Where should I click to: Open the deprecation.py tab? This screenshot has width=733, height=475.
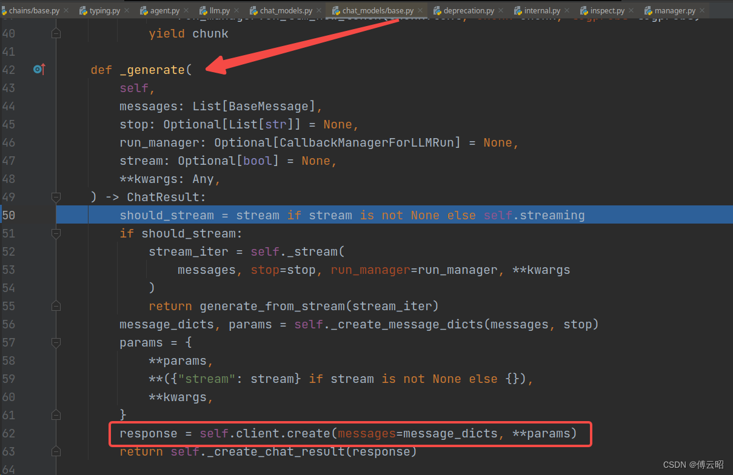[x=469, y=11]
